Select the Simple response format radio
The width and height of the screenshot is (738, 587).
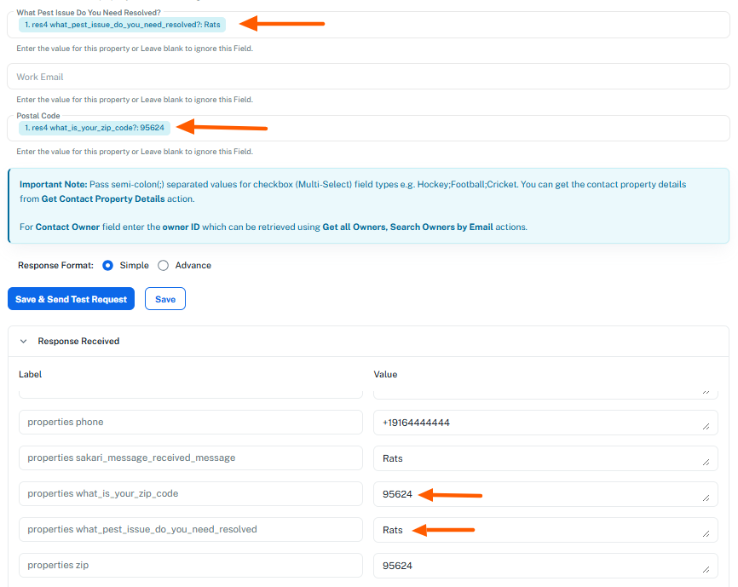(x=108, y=265)
